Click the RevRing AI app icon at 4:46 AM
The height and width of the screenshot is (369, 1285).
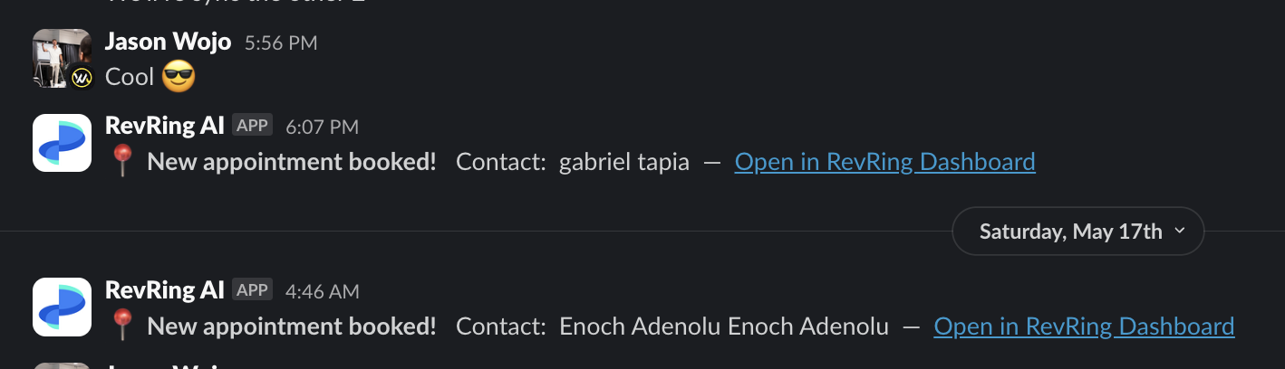(x=62, y=307)
